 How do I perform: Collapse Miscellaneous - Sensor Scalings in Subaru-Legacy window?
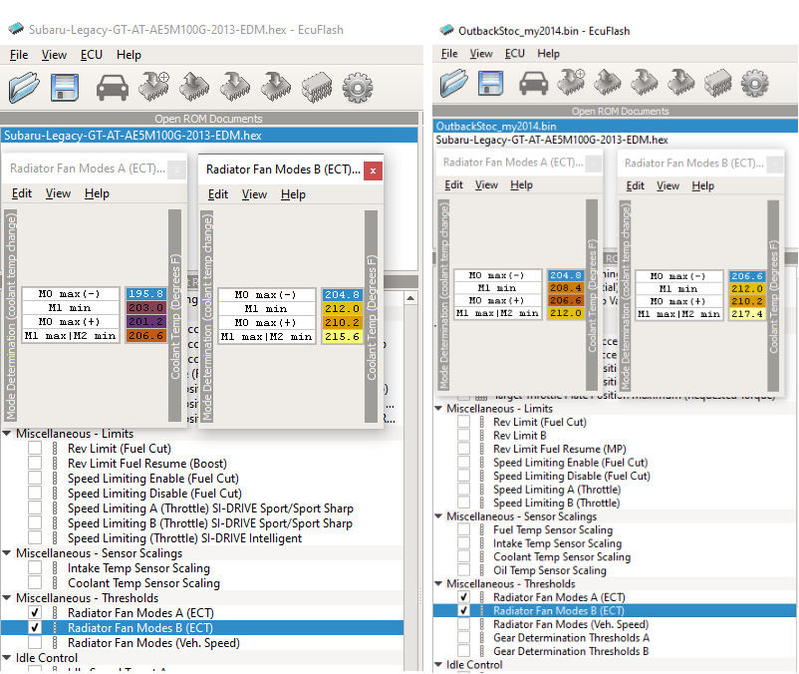[x=8, y=553]
